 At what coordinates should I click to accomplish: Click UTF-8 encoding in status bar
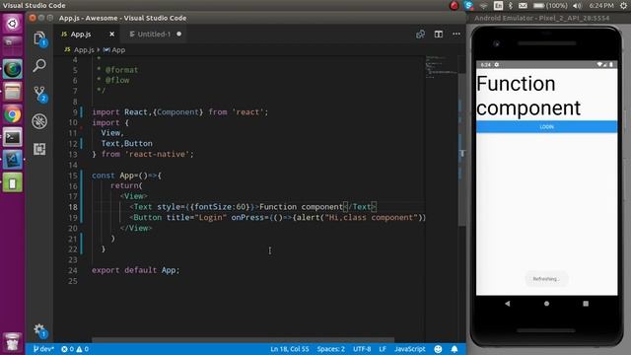[x=362, y=349]
